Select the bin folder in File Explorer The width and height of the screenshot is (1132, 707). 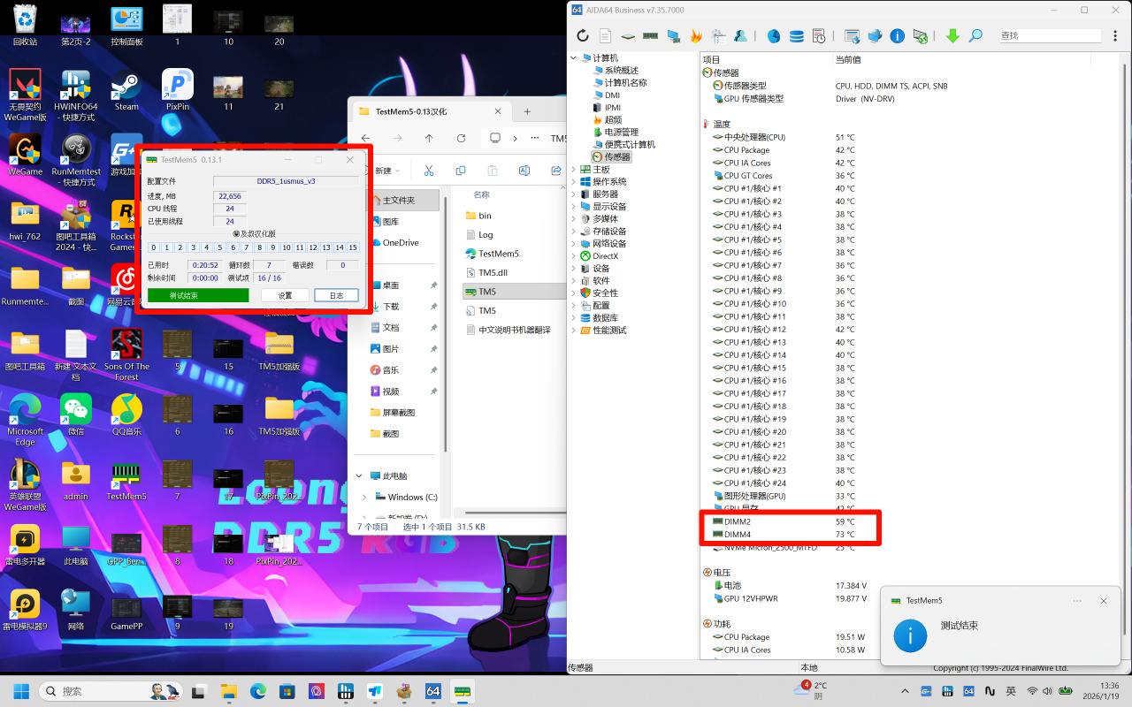click(x=485, y=216)
